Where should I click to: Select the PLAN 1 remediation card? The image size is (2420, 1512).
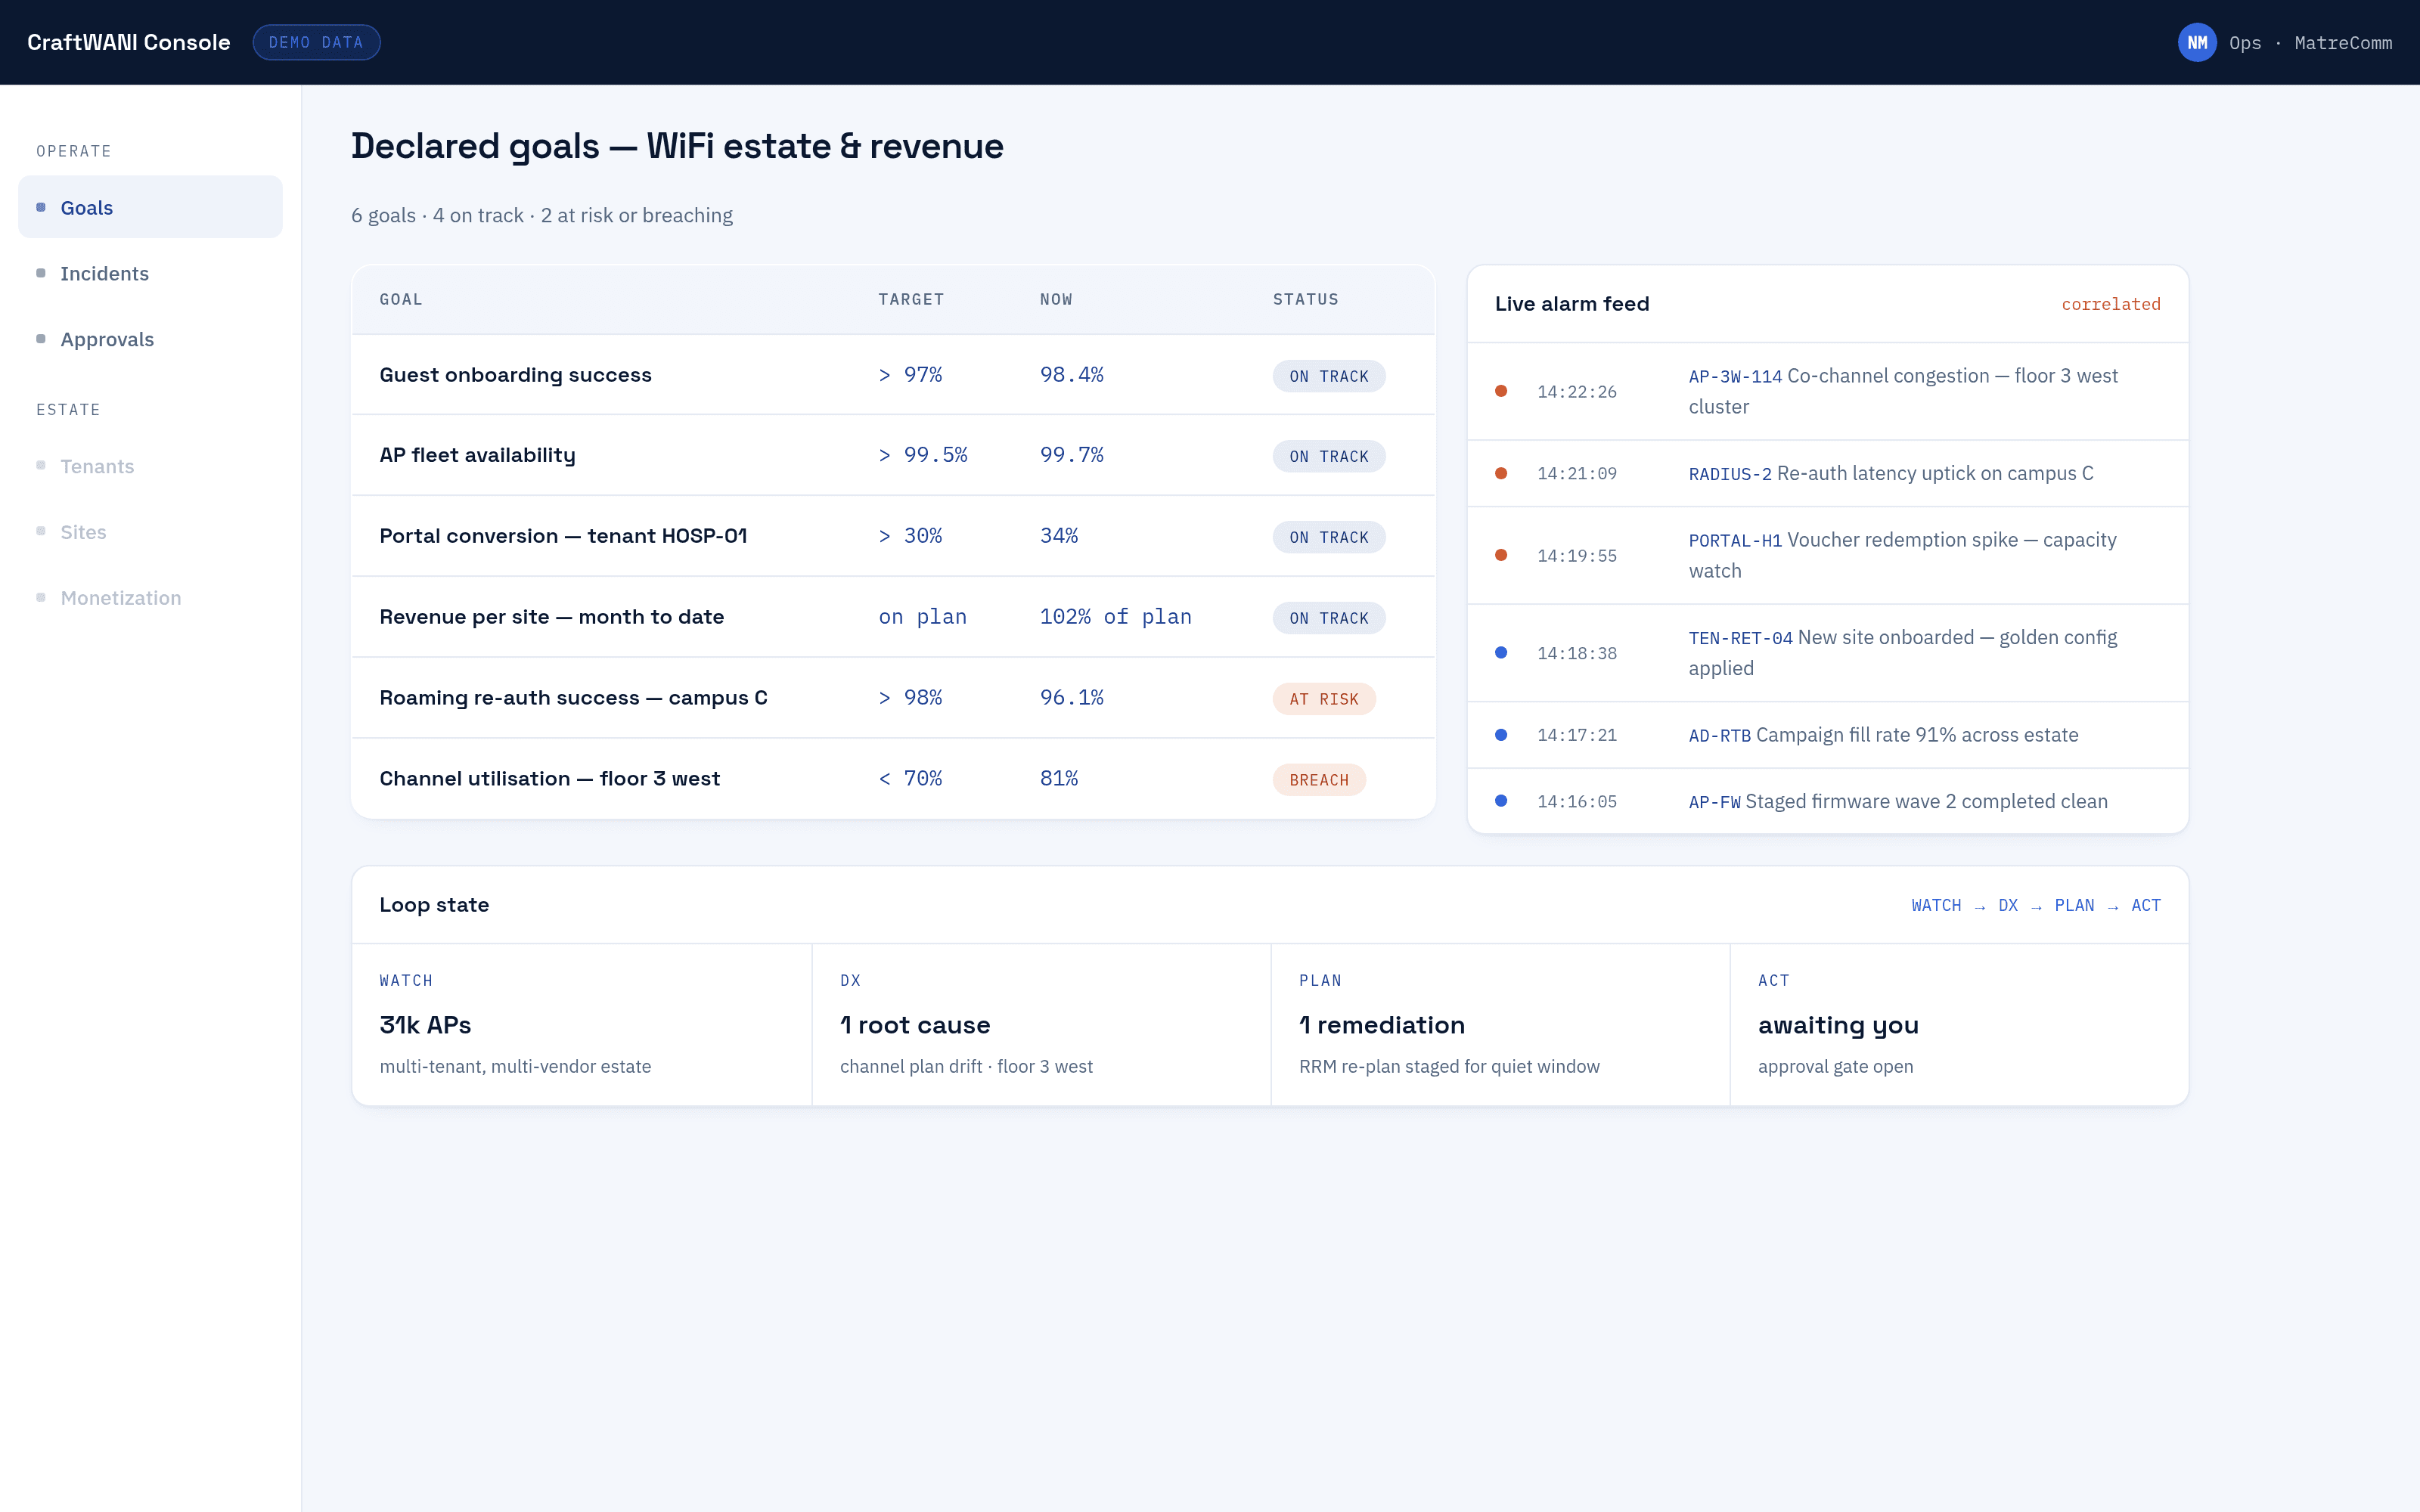pos(1500,1025)
